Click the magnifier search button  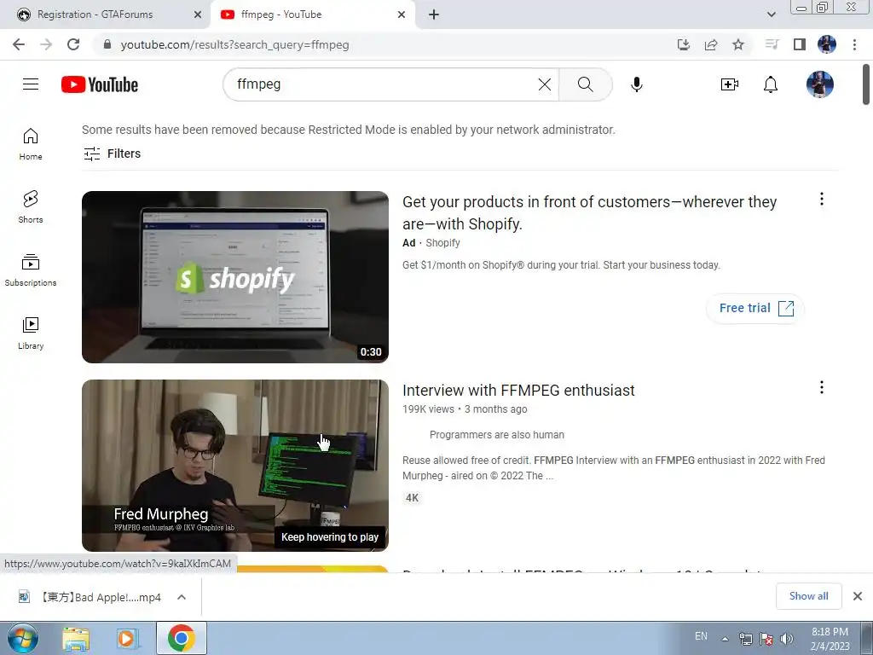(585, 84)
